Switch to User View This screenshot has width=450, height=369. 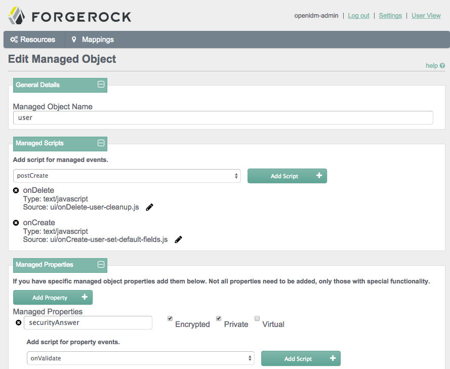[426, 16]
